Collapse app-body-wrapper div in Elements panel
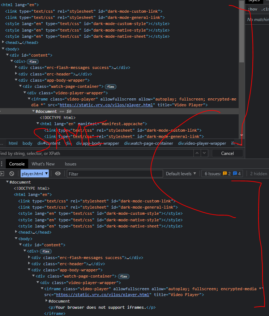The height and width of the screenshot is (316, 269). point(16,80)
